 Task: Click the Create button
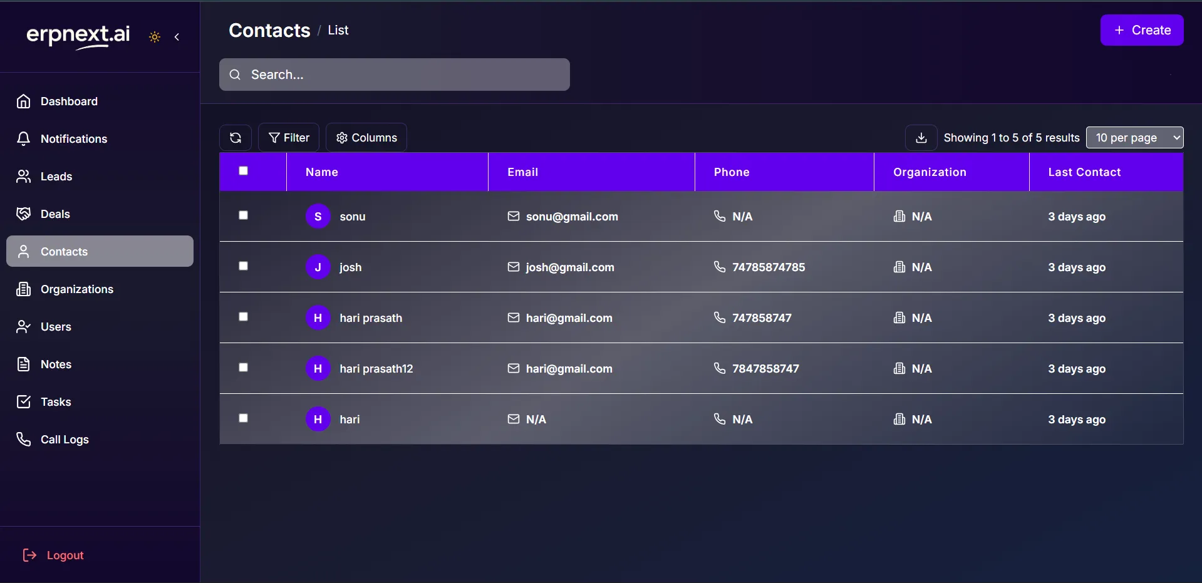(1141, 30)
